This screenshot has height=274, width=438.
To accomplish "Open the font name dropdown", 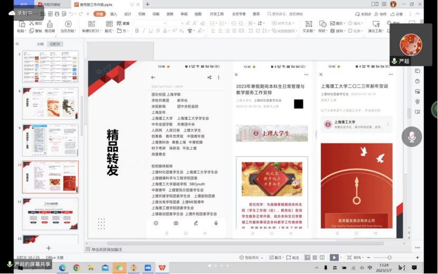I will pyautogui.click(x=165, y=23).
